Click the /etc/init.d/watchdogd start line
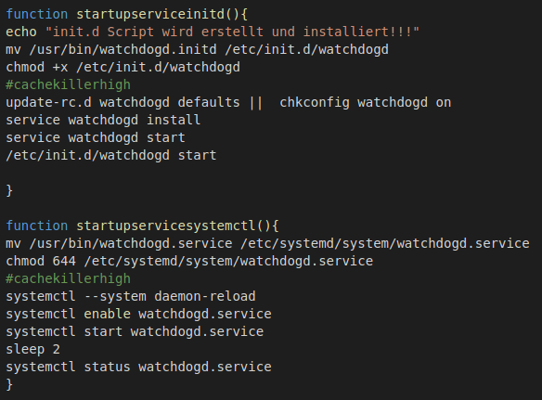 click(x=111, y=155)
